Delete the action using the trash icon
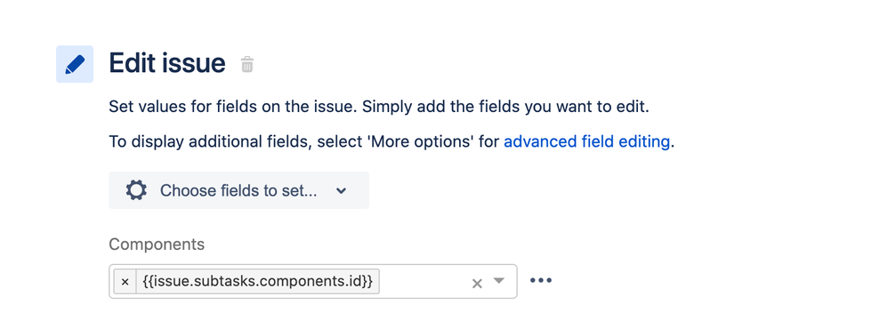This screenshot has width=888, height=321. (247, 64)
